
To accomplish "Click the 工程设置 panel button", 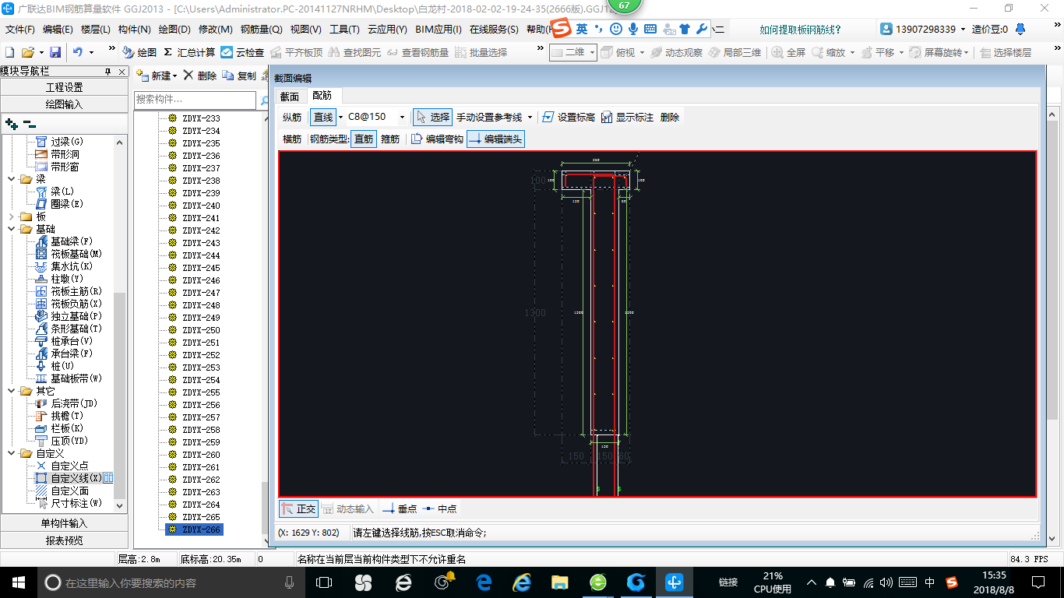I will pos(64,87).
